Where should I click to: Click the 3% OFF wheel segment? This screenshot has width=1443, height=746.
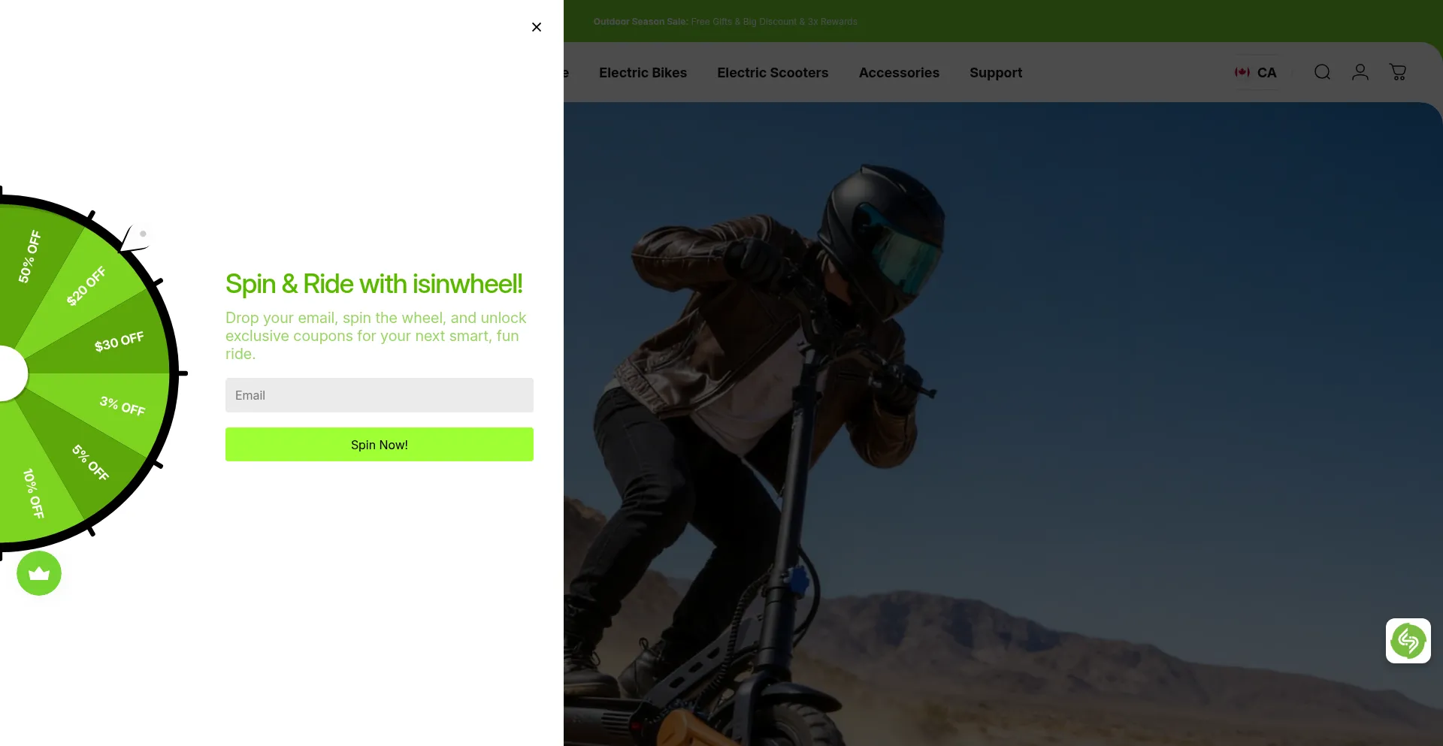coord(123,406)
